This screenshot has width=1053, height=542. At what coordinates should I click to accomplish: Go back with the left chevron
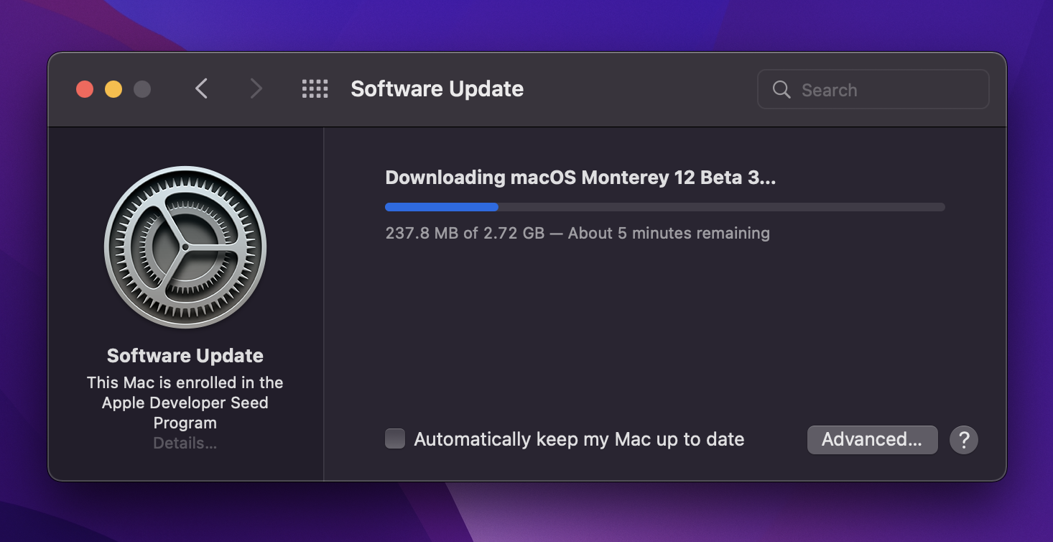pyautogui.click(x=202, y=89)
